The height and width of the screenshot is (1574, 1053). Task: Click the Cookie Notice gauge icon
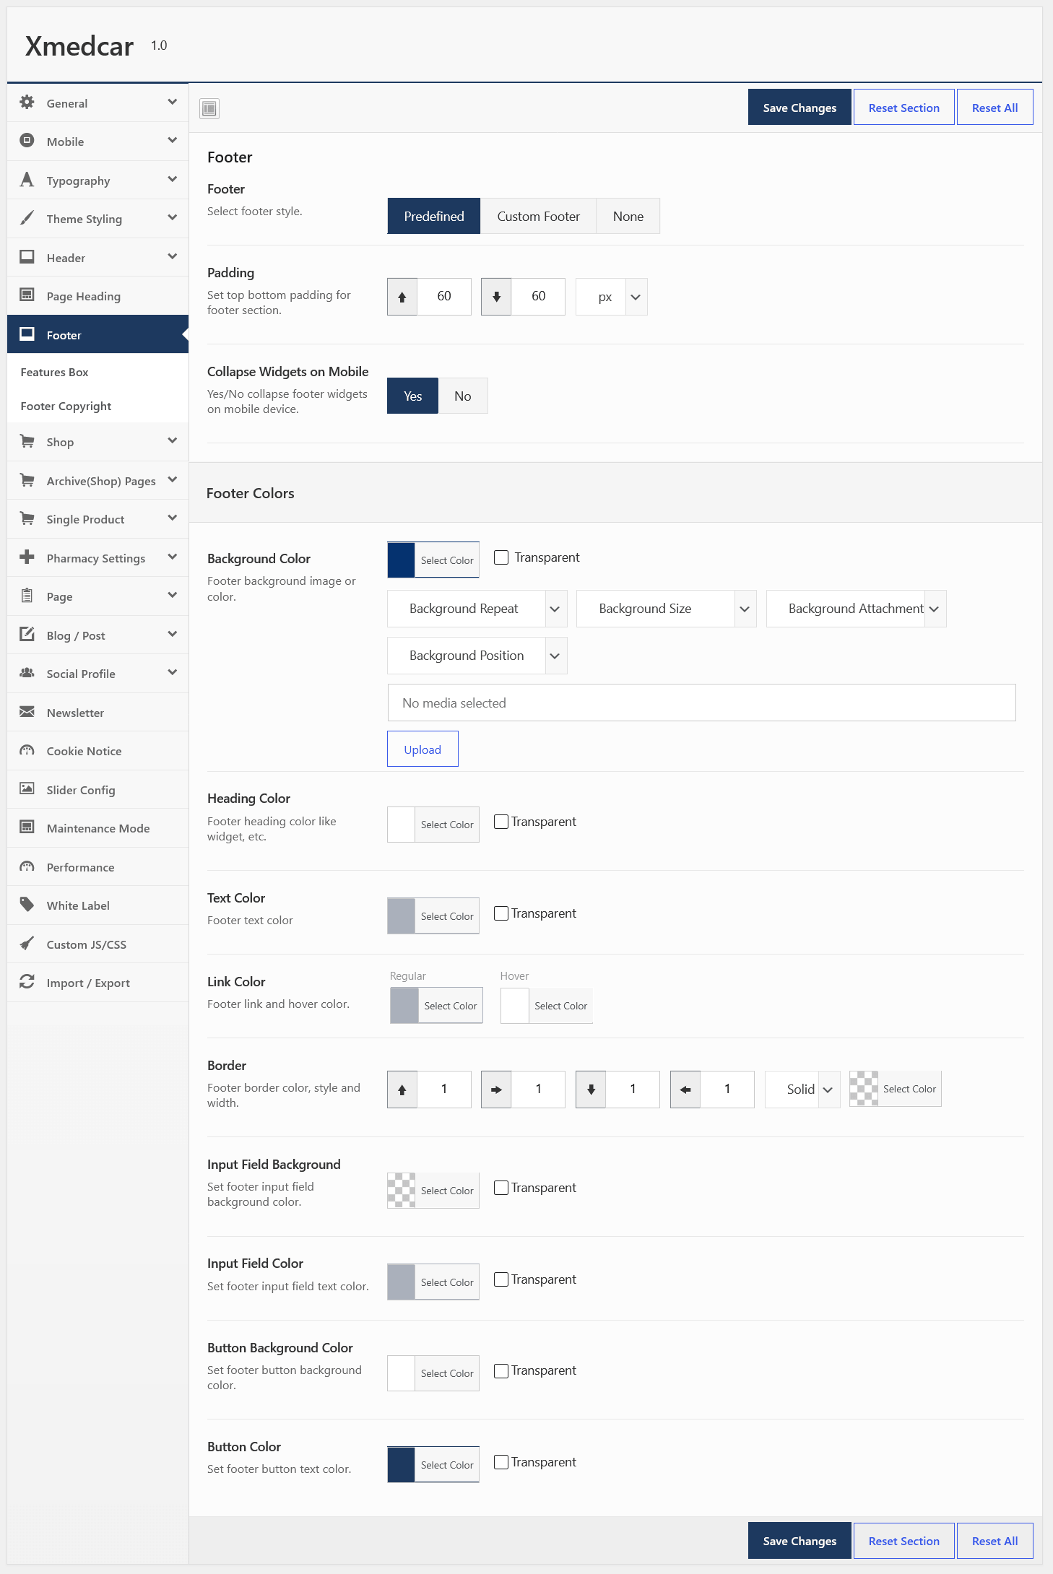pos(27,750)
